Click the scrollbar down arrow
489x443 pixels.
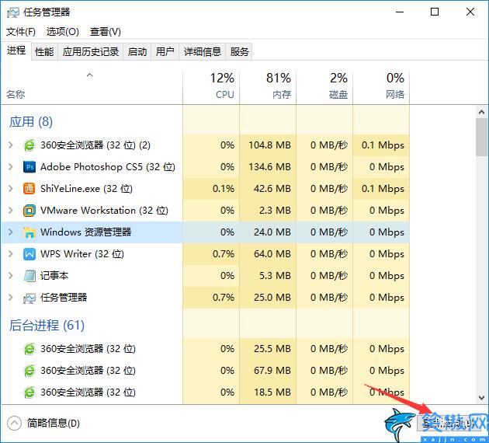[481, 397]
